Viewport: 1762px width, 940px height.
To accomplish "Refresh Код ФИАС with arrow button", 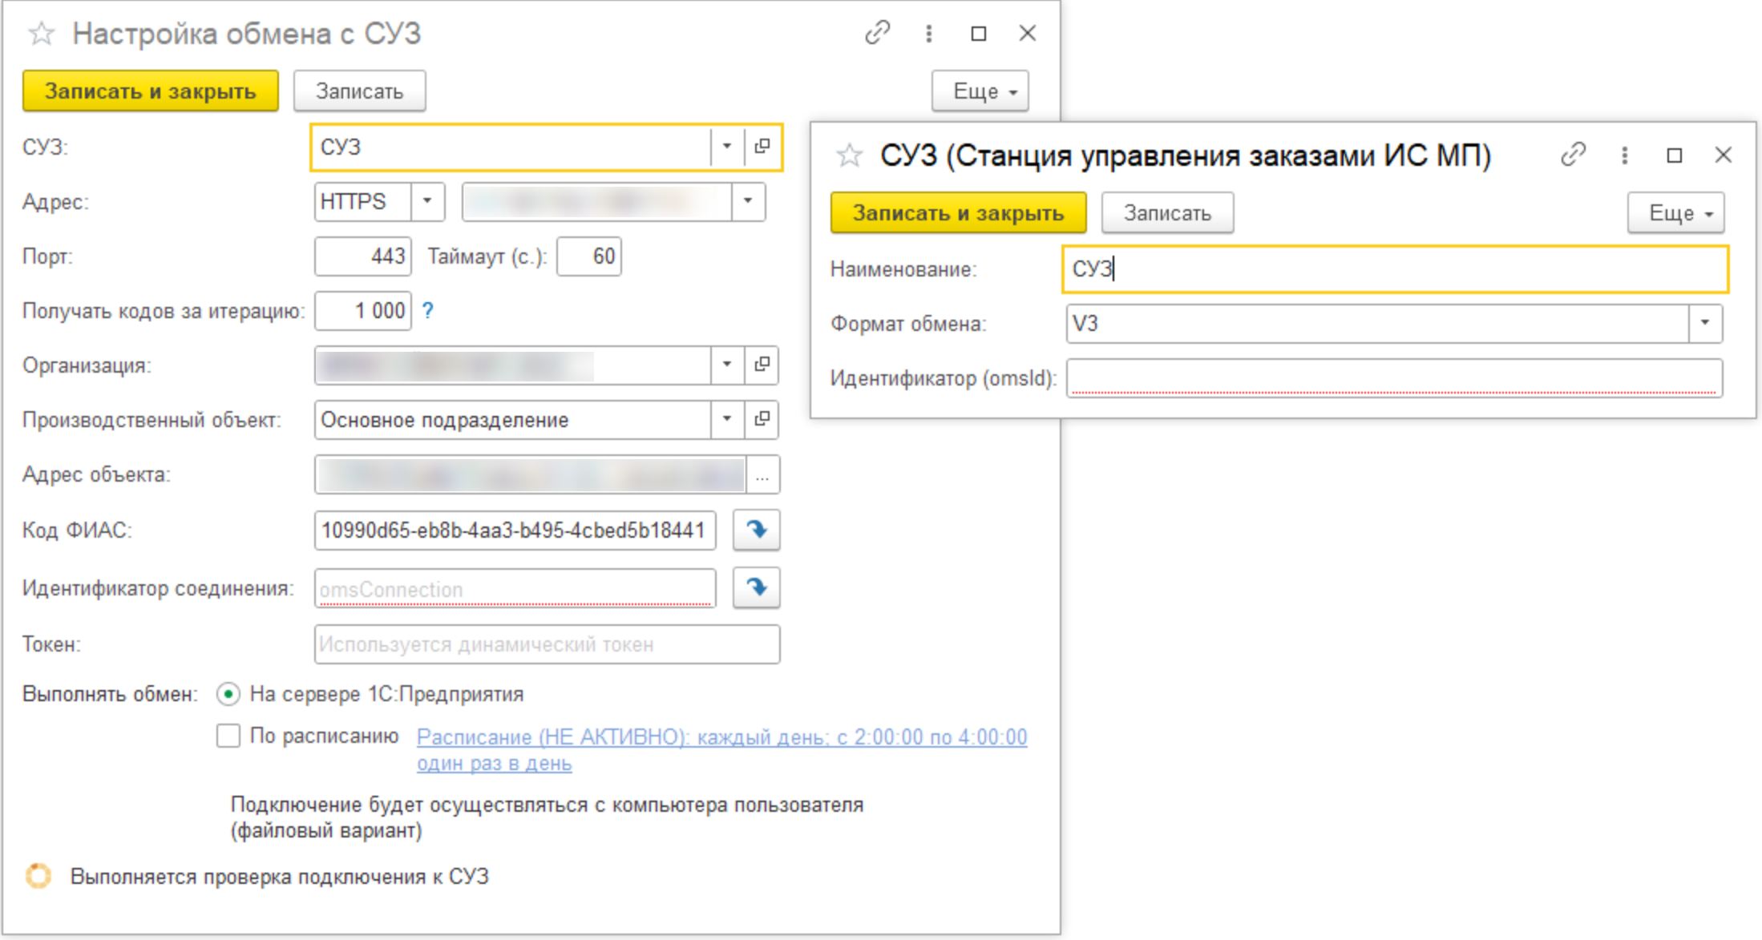I will point(756,530).
